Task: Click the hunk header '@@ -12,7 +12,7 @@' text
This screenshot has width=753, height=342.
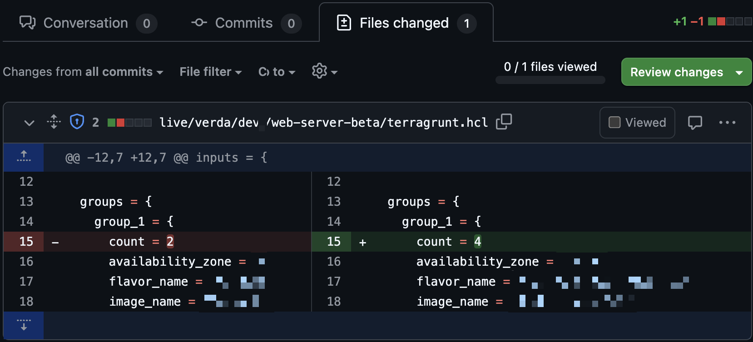Action: pyautogui.click(x=127, y=158)
